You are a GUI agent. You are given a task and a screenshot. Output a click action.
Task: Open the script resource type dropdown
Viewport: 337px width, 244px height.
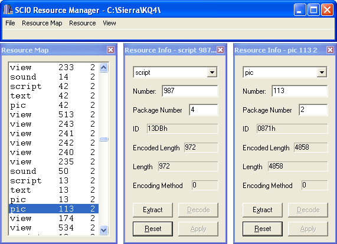[212, 72]
